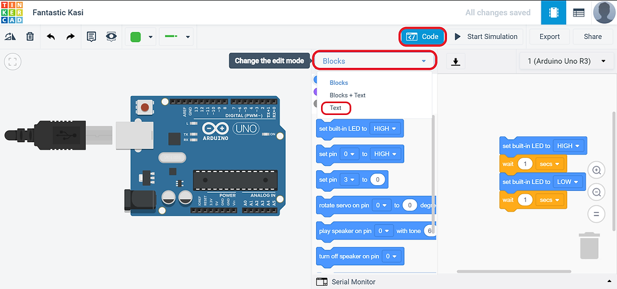The width and height of the screenshot is (617, 289).
Task: Download the code with download icon
Action: pyautogui.click(x=456, y=62)
